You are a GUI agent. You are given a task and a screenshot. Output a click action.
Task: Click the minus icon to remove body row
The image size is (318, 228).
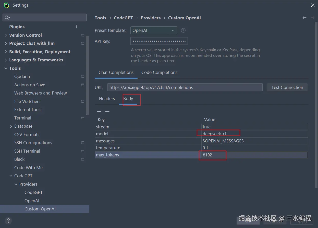107,111
